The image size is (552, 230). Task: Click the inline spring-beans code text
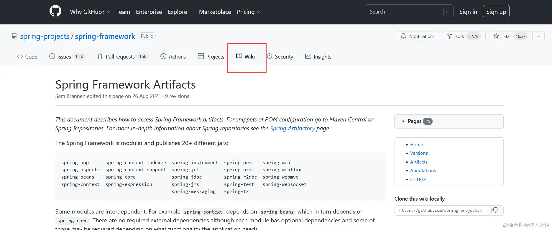click(x=277, y=212)
